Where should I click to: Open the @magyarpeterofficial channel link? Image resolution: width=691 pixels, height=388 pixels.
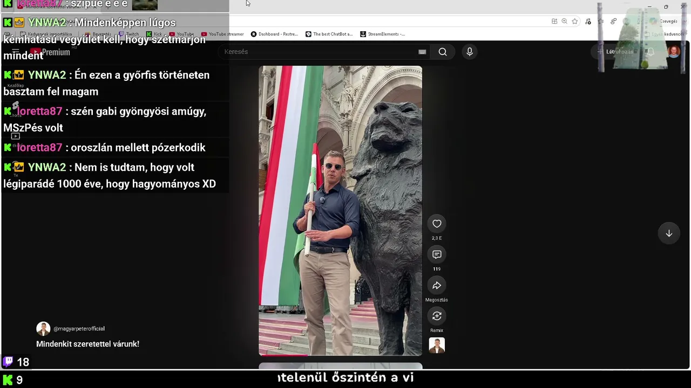click(x=79, y=329)
